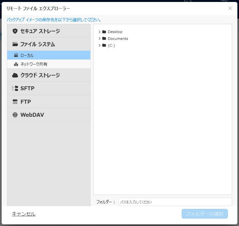Screen dimensions: 239x226
Task: Close the リモート ファイル エクスプローラー dialog
Action: point(230,8)
